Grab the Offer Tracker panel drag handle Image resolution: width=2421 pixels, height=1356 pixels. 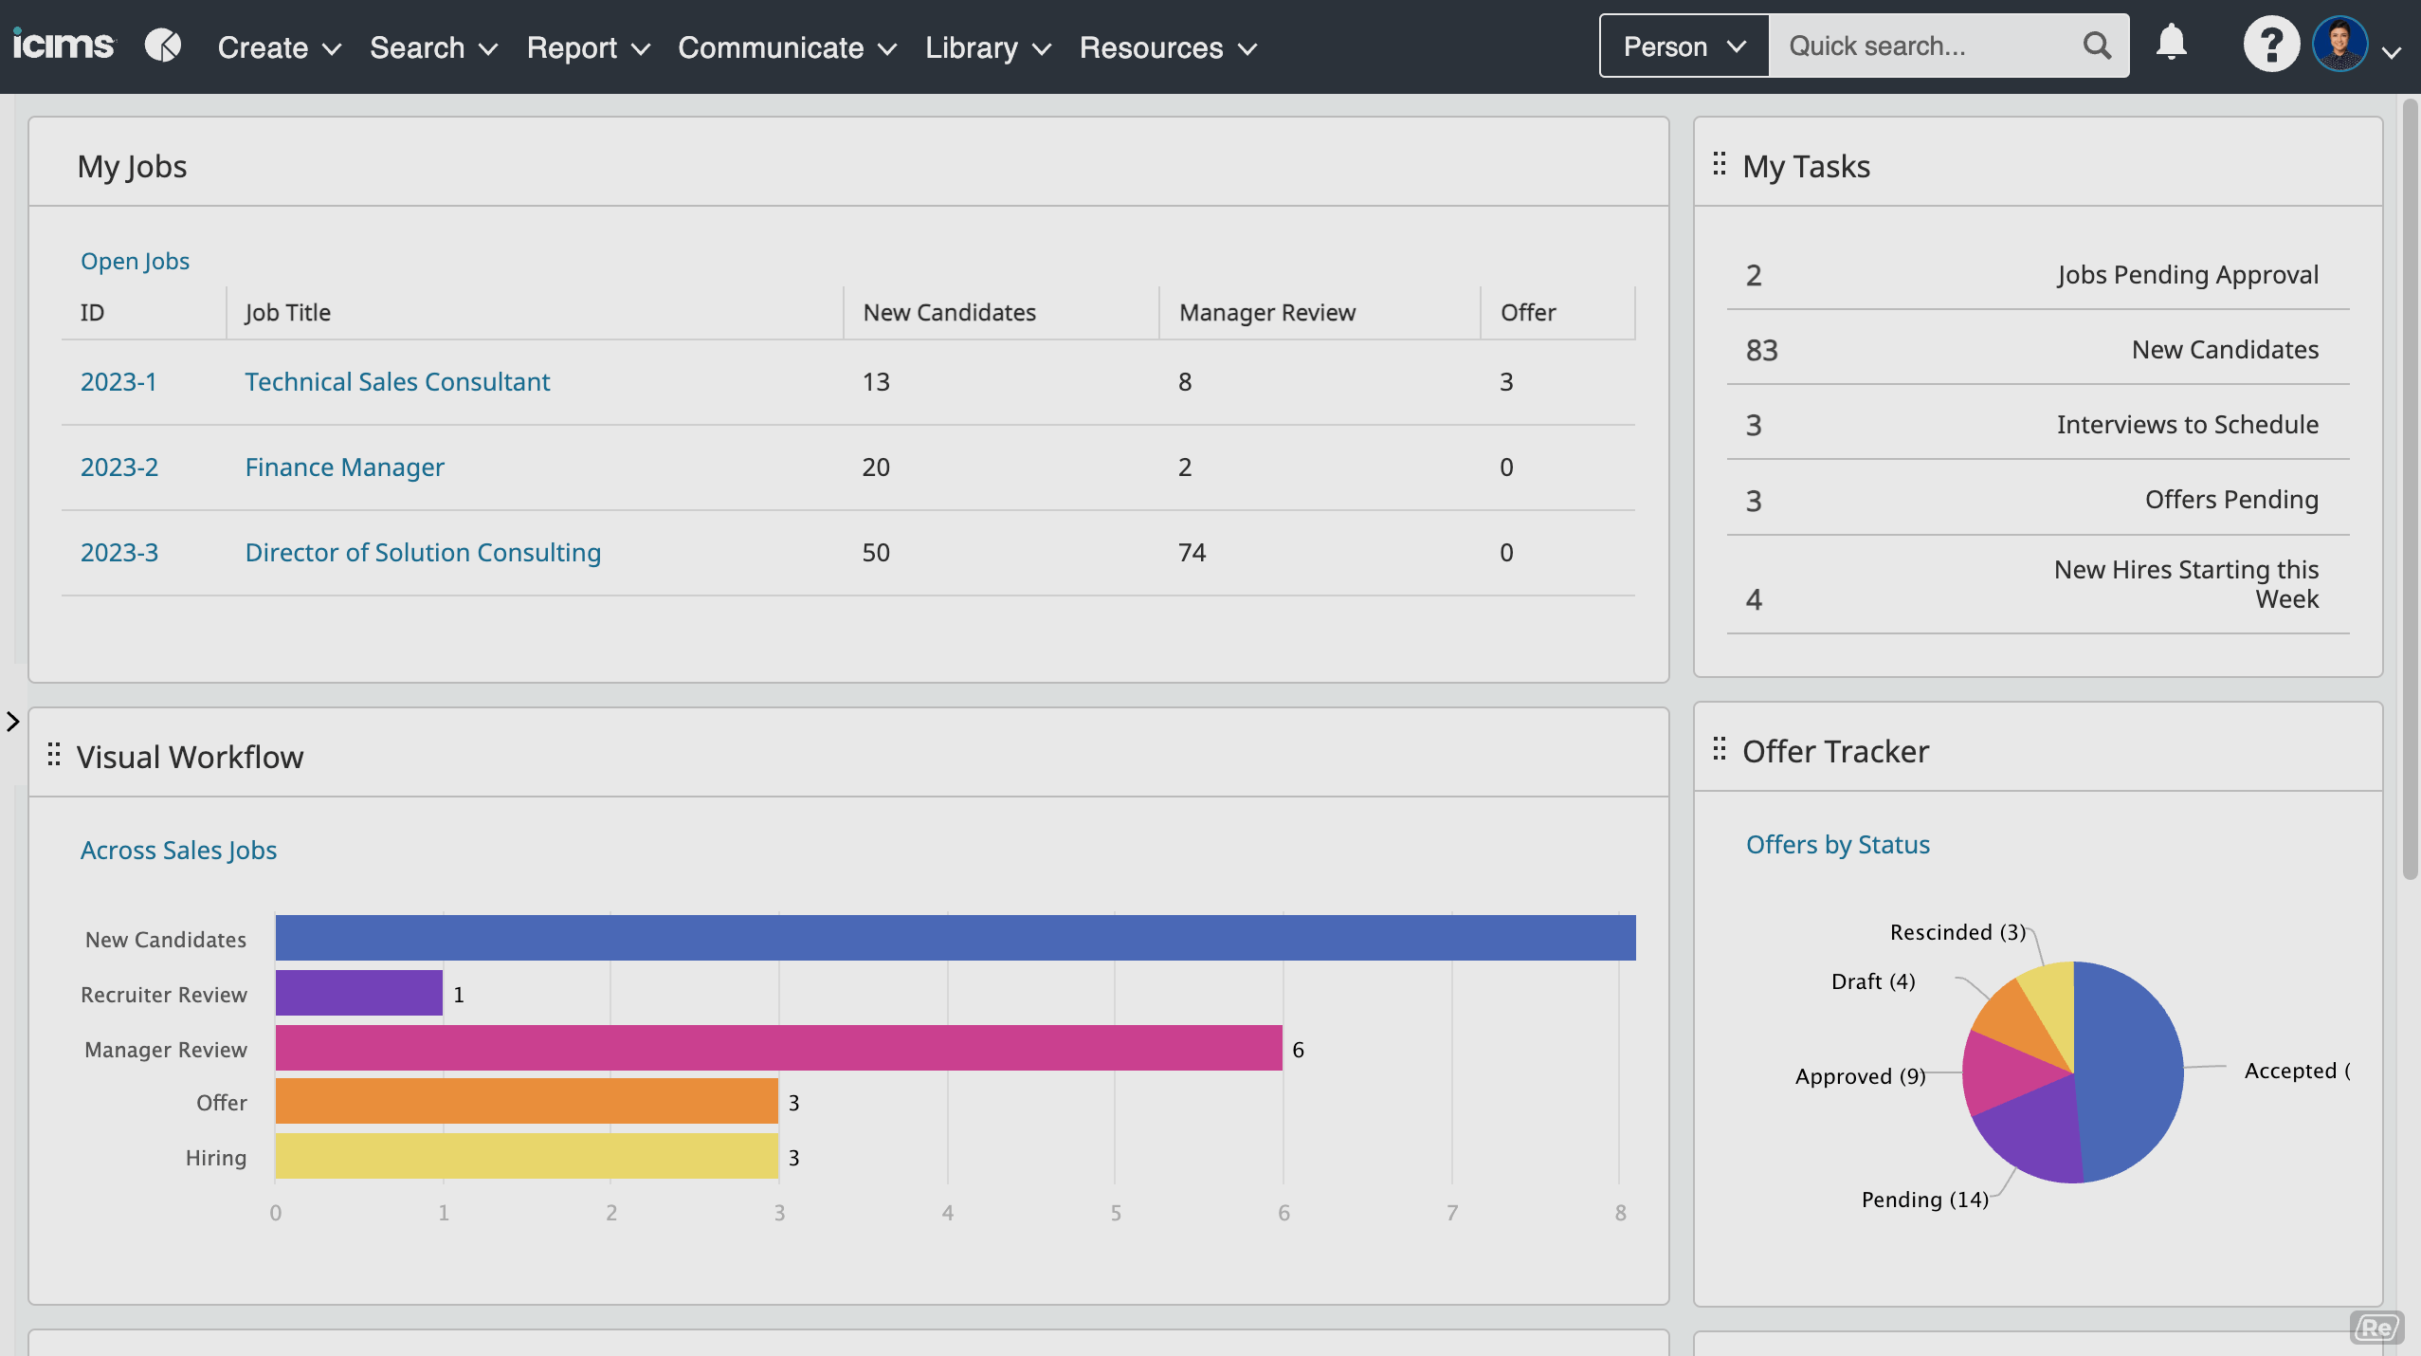[1719, 749]
